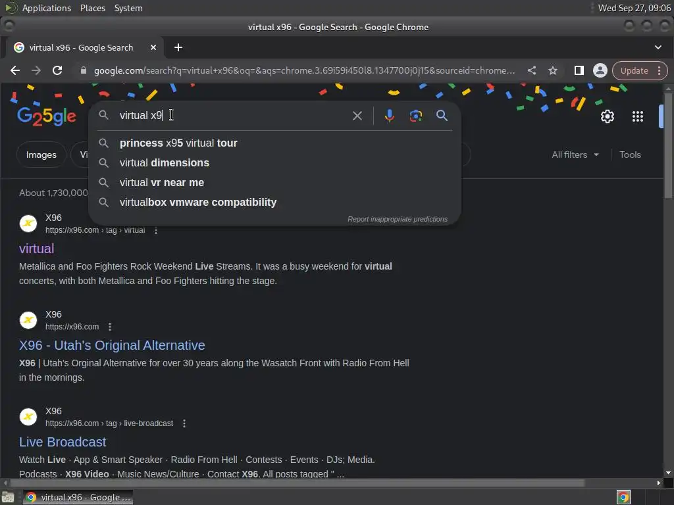
Task: Open more options for x96.com tag virtual result
Action: (x=155, y=231)
